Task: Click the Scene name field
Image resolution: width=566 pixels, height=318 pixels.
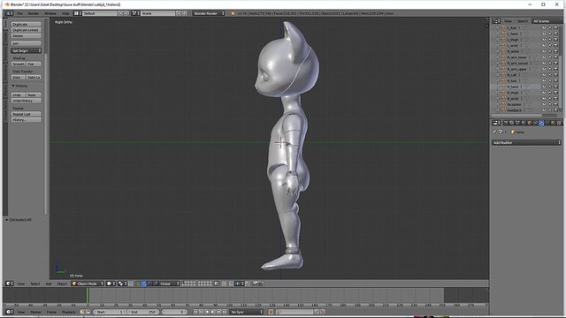Action: tap(158, 13)
